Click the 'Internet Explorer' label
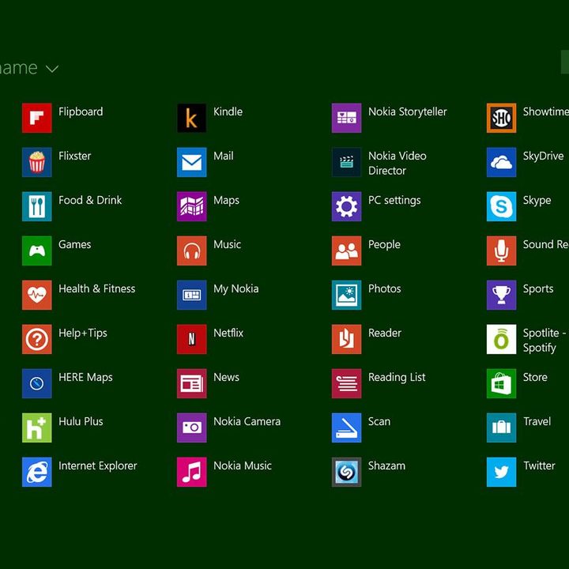569x569 pixels. pos(98,466)
